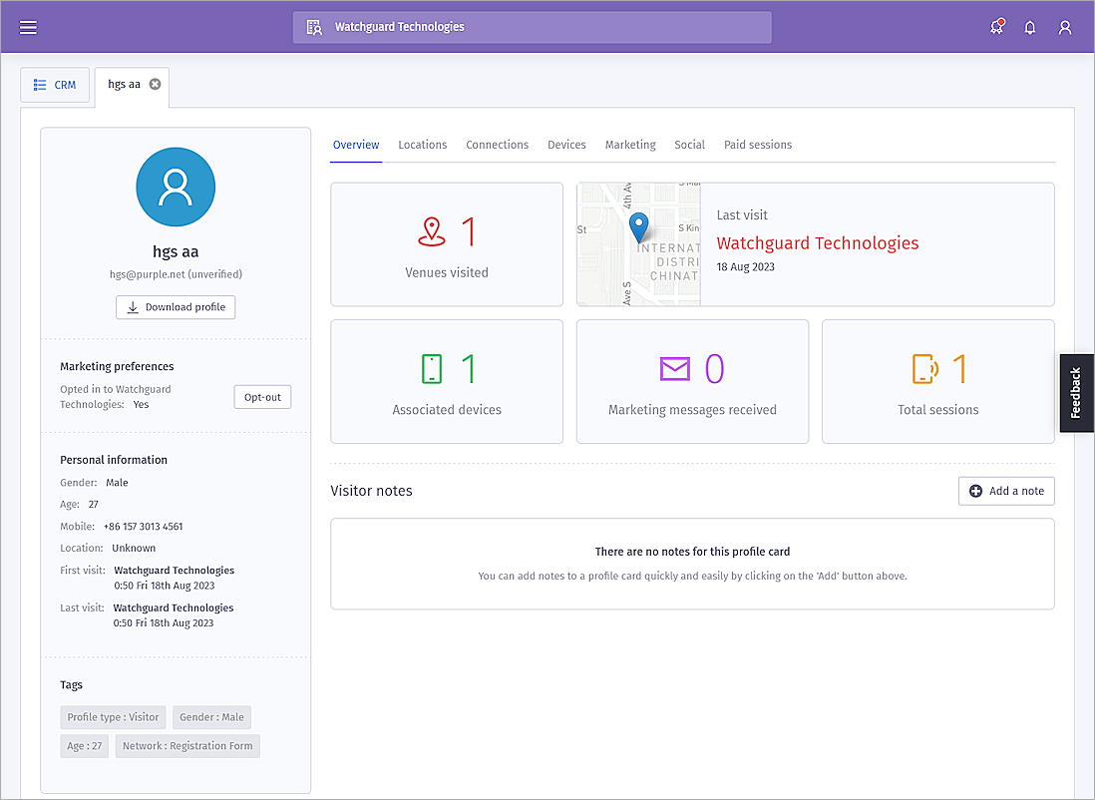1095x800 pixels.
Task: Open the user account icon
Action: tap(1065, 28)
